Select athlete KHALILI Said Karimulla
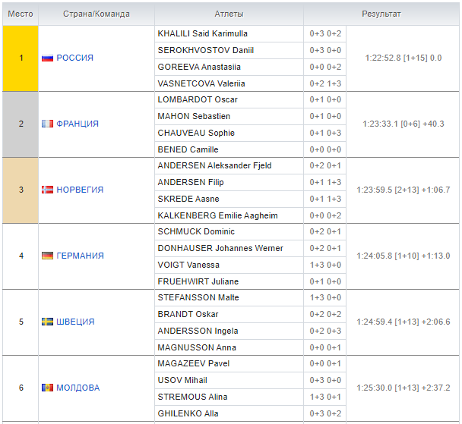462x424 pixels. point(202,34)
